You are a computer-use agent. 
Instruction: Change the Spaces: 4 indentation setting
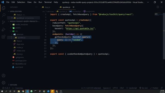(107, 88)
